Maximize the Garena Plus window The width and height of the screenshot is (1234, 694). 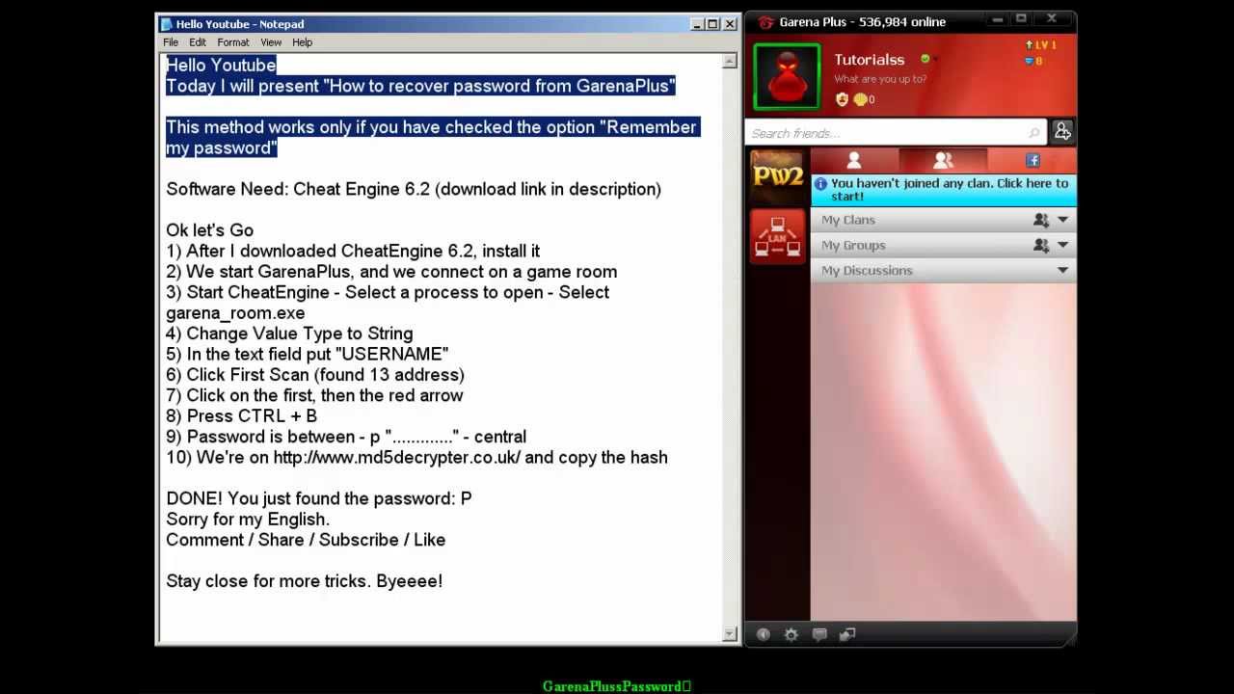coord(1022,19)
